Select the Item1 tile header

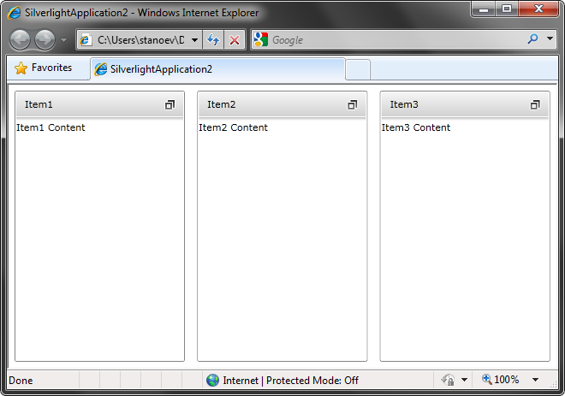pyautogui.click(x=99, y=104)
